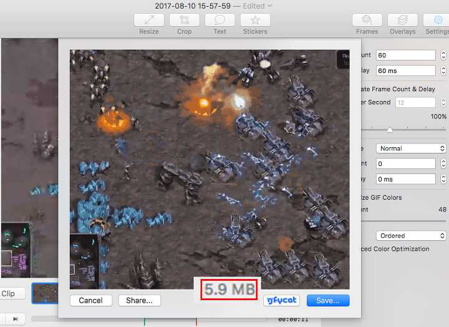This screenshot has height=327, width=449.
Task: Click the step-forward playback button
Action: (15, 319)
